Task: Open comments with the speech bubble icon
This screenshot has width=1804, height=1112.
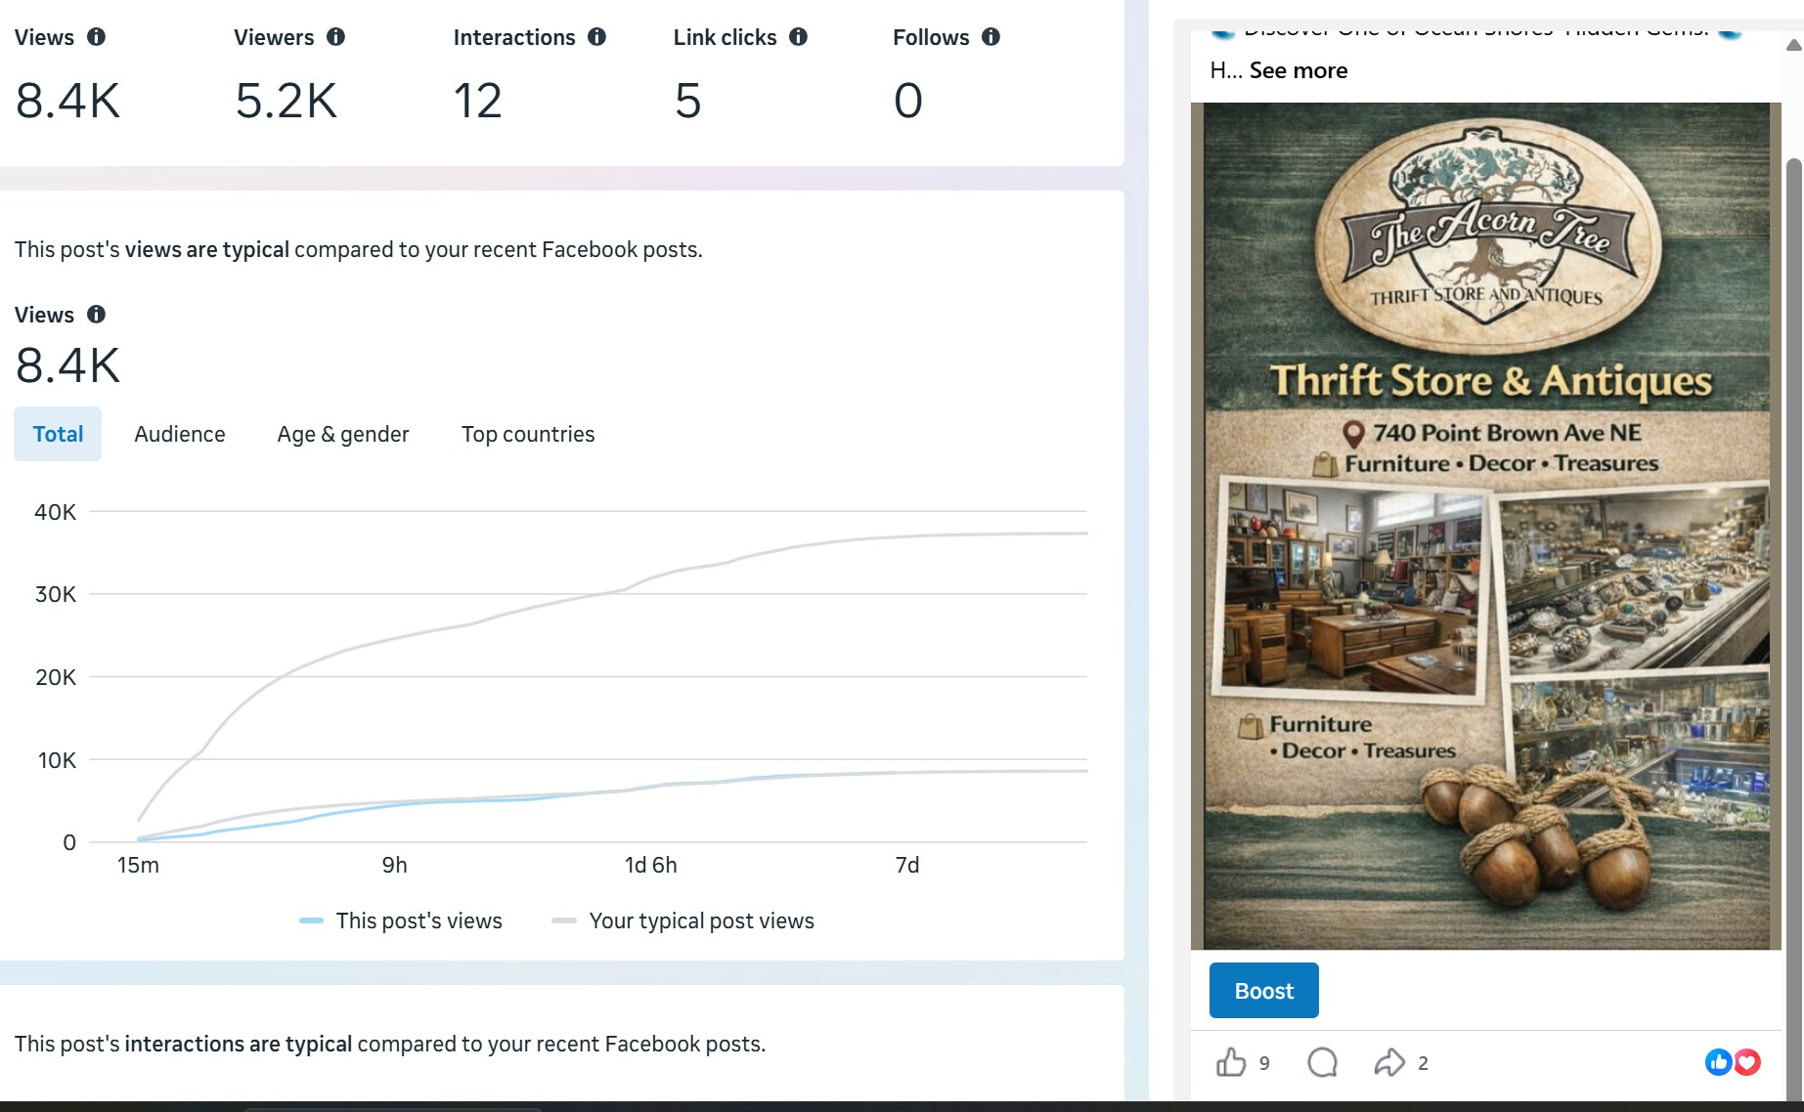Action: click(x=1322, y=1062)
